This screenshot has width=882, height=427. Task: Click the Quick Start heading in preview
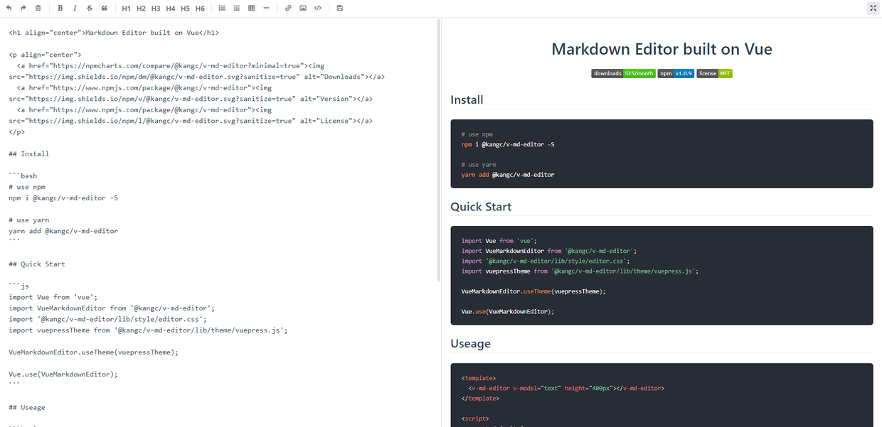481,207
